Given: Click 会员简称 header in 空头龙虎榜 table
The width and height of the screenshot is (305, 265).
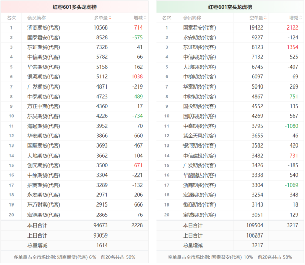Looking at the screenshot, I should point(192,18).
